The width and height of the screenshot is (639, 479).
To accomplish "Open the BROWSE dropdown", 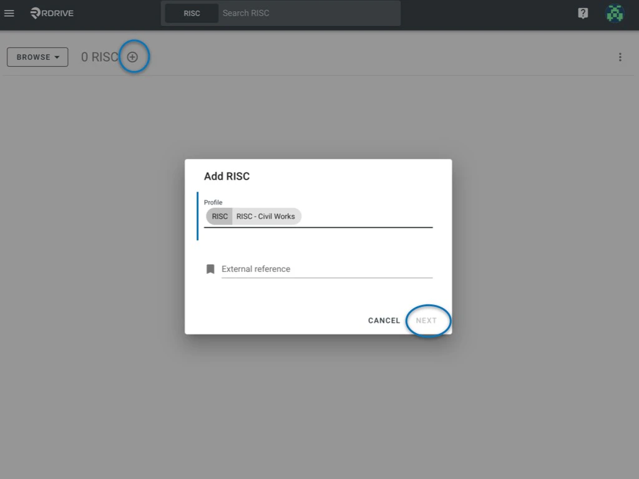I will coord(37,57).
